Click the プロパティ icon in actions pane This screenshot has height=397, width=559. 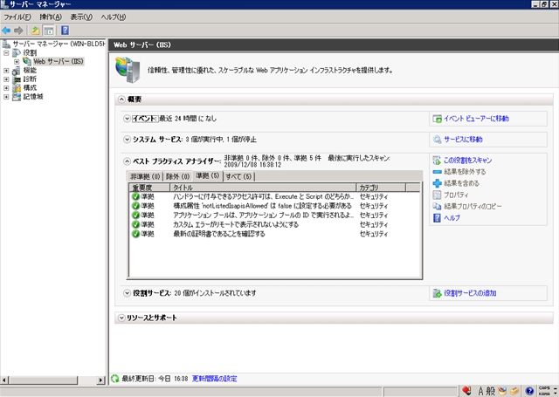[x=437, y=195]
